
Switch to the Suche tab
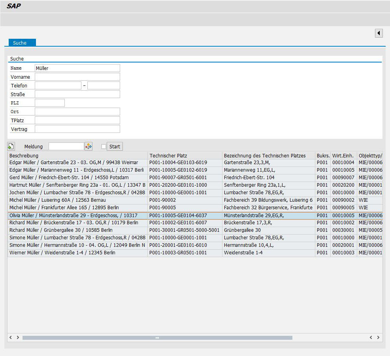[x=20, y=43]
